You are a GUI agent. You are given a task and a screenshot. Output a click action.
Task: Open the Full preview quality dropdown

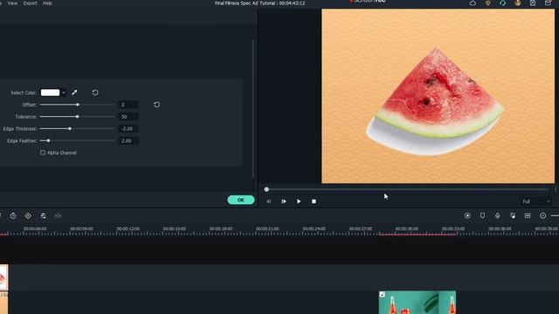pos(536,201)
